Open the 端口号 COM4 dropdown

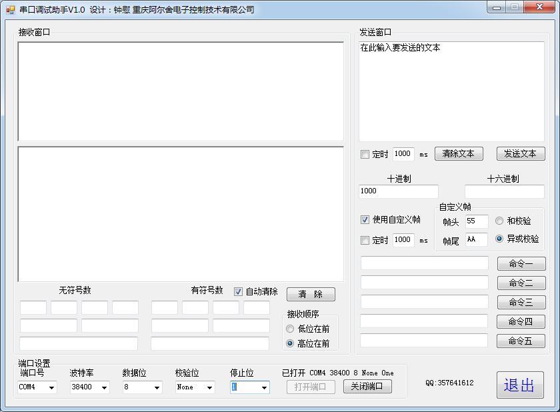pos(52,387)
